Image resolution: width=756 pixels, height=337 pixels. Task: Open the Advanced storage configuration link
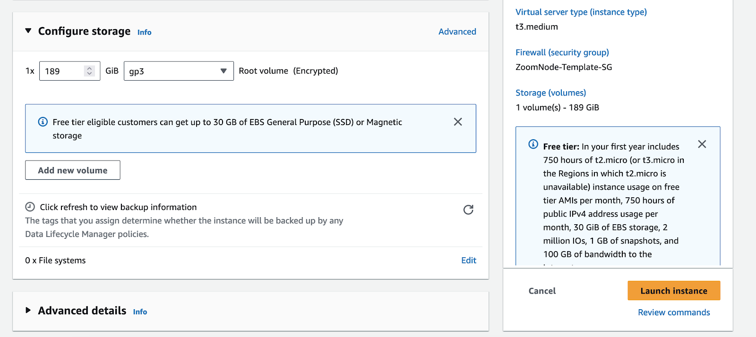pos(457,32)
